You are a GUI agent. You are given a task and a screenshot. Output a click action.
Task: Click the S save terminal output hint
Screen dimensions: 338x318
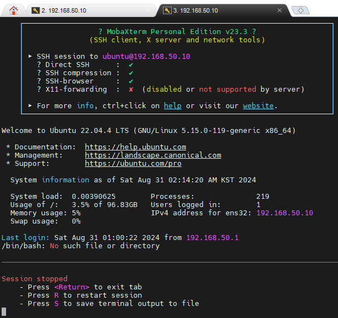point(57,304)
